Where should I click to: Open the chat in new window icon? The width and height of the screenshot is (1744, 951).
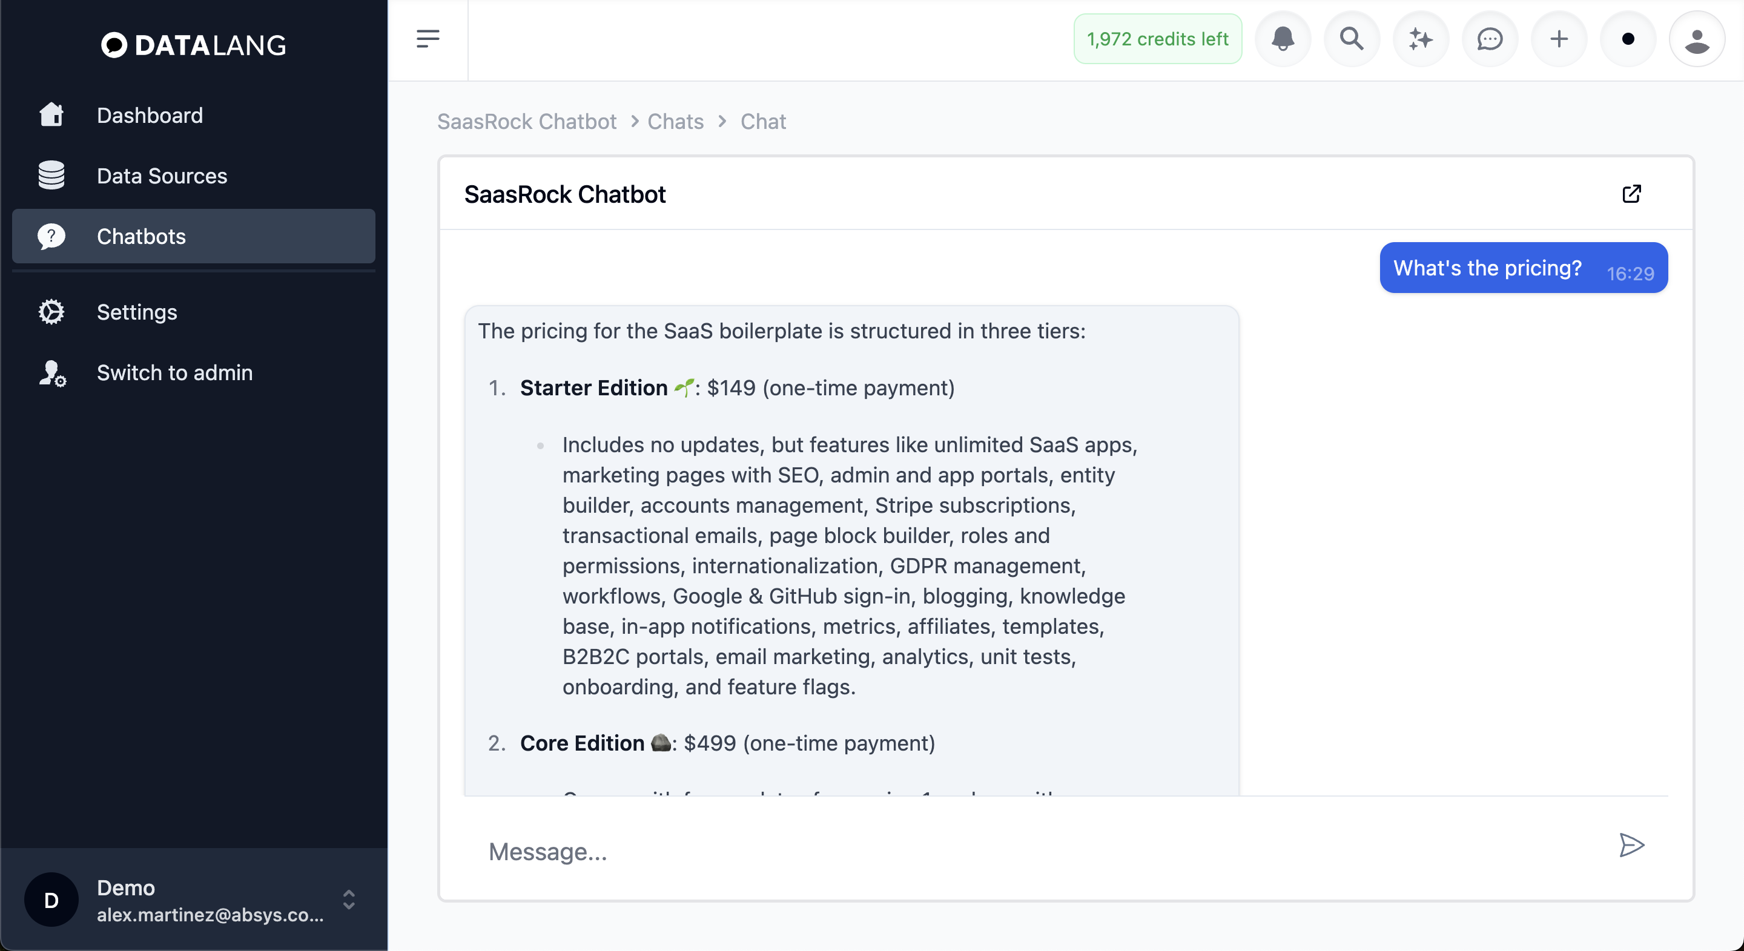(1633, 193)
